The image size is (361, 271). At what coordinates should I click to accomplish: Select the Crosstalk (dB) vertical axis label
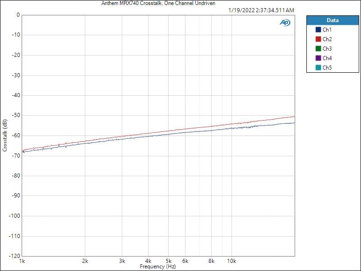tap(5, 135)
